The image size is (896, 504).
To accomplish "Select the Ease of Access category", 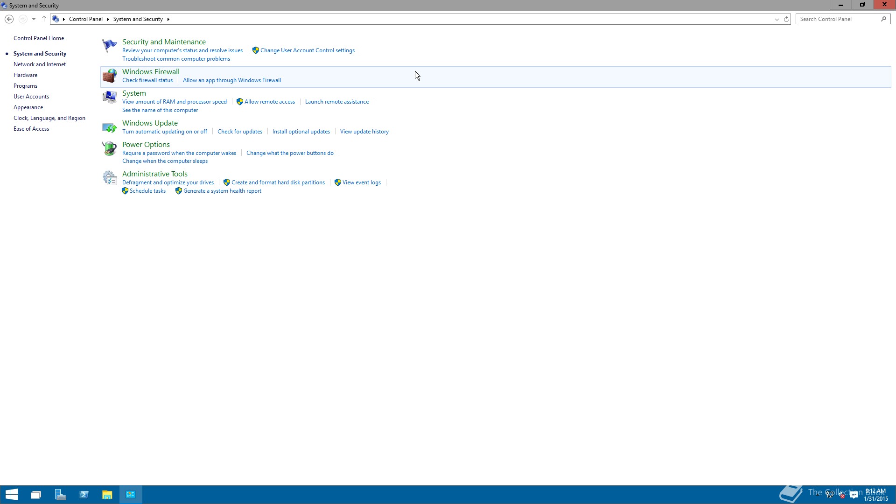I will pos(31,129).
